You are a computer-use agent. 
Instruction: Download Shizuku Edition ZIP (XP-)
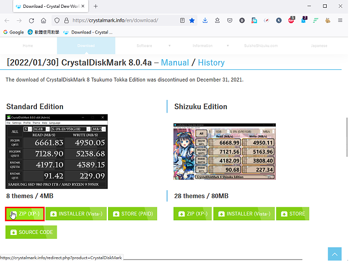[192, 214]
